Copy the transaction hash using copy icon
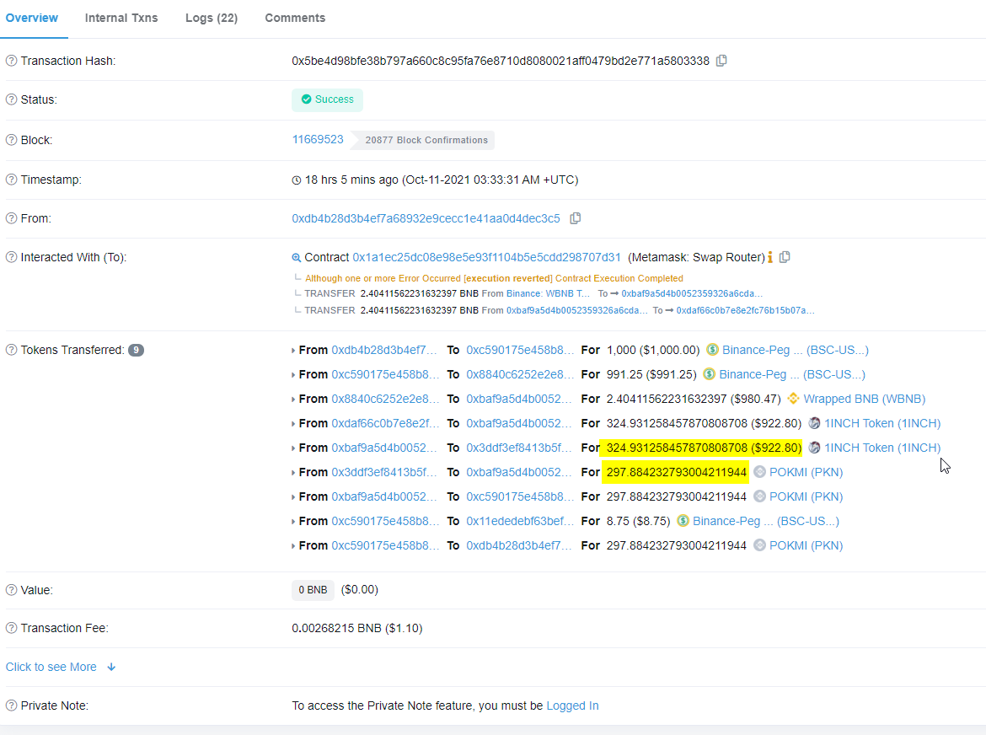 721,60
